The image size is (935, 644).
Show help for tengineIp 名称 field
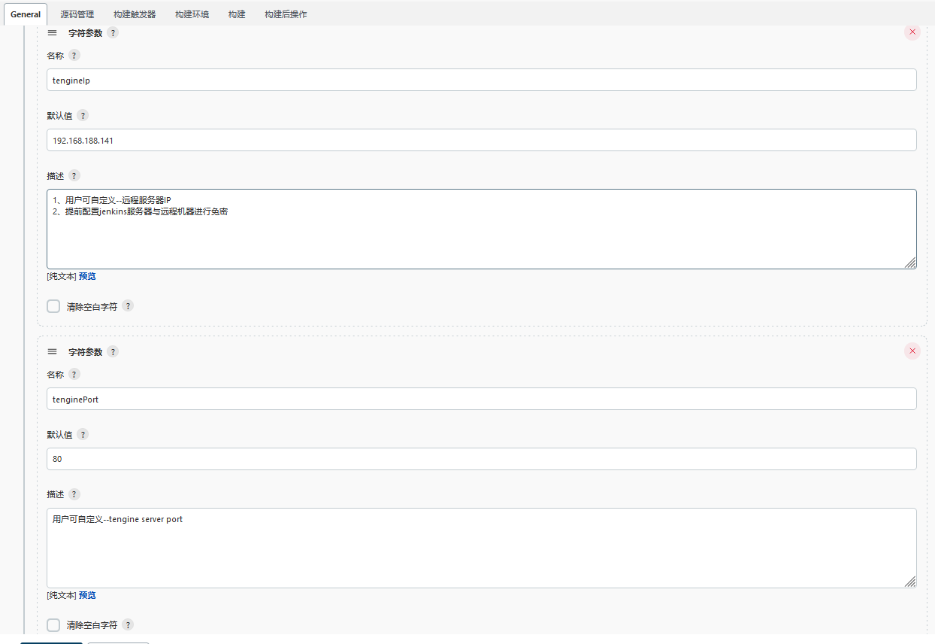coord(74,56)
